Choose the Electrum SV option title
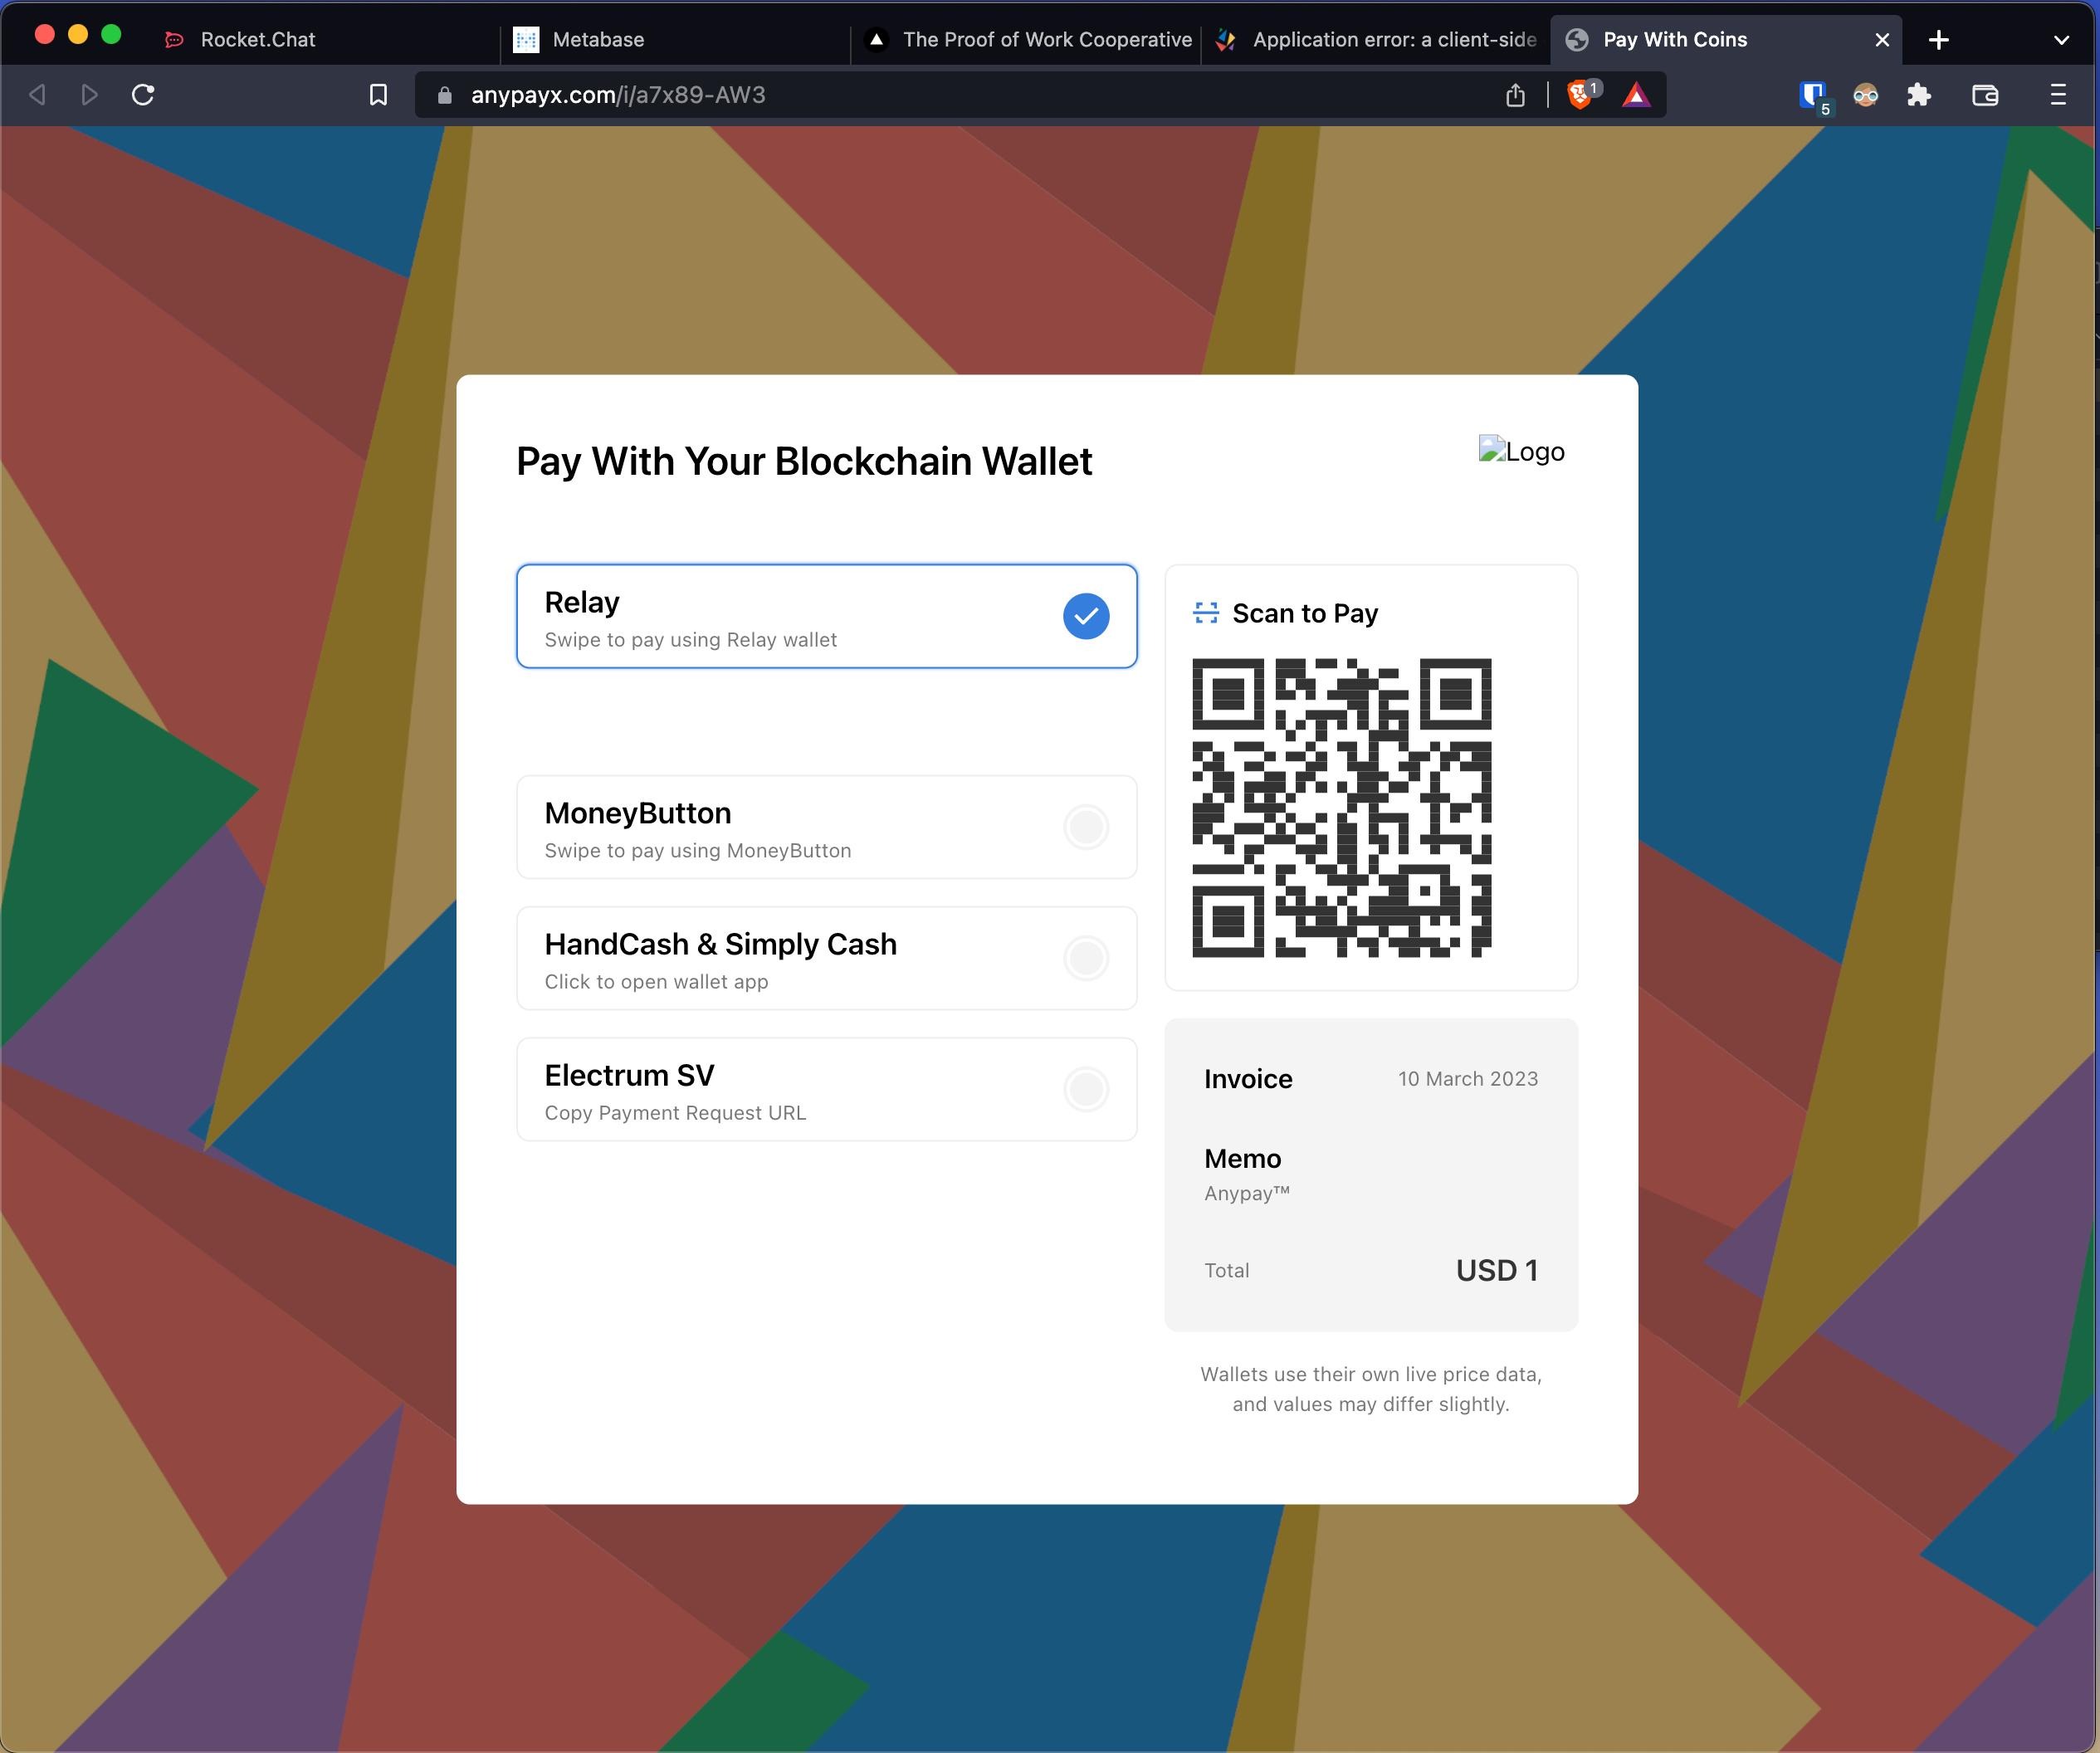The width and height of the screenshot is (2100, 1753). pyautogui.click(x=630, y=1075)
